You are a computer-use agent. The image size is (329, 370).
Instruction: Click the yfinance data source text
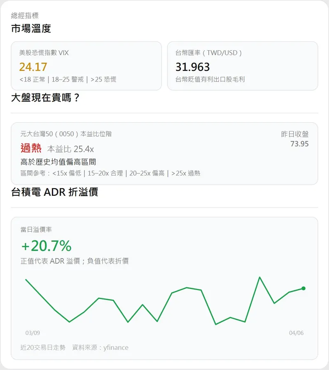116,348
